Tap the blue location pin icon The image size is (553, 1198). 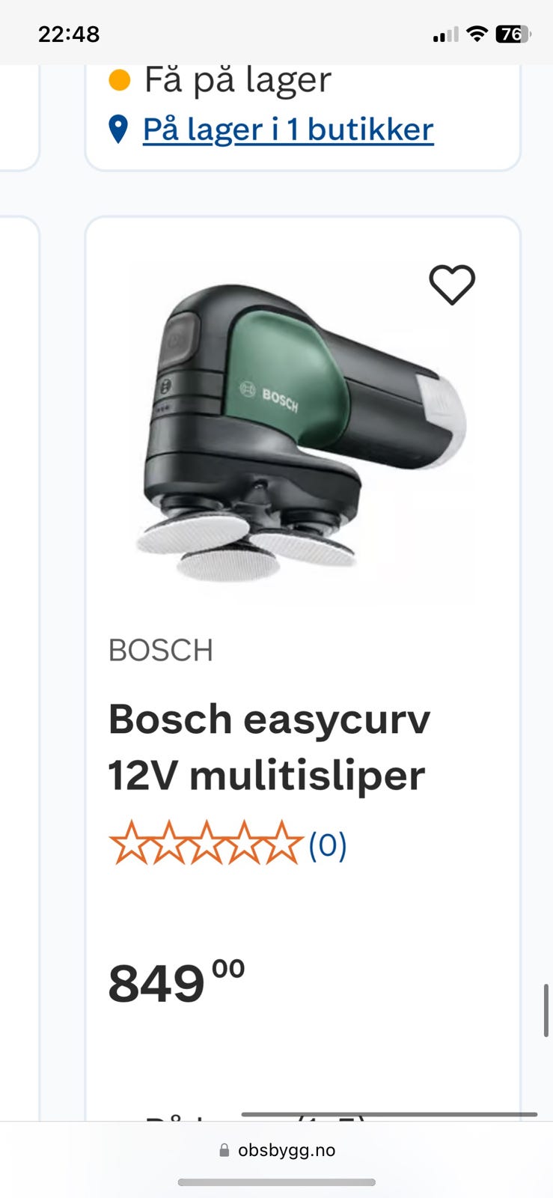tap(118, 130)
